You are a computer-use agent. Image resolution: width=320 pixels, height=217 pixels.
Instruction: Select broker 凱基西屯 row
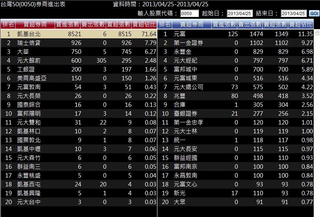79,184
